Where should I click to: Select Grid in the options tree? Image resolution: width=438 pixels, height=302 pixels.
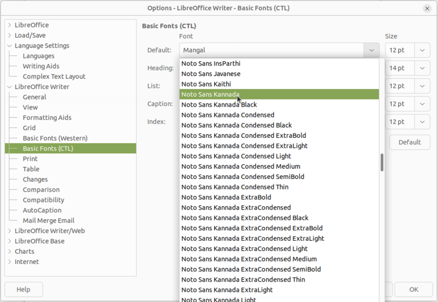[29, 128]
